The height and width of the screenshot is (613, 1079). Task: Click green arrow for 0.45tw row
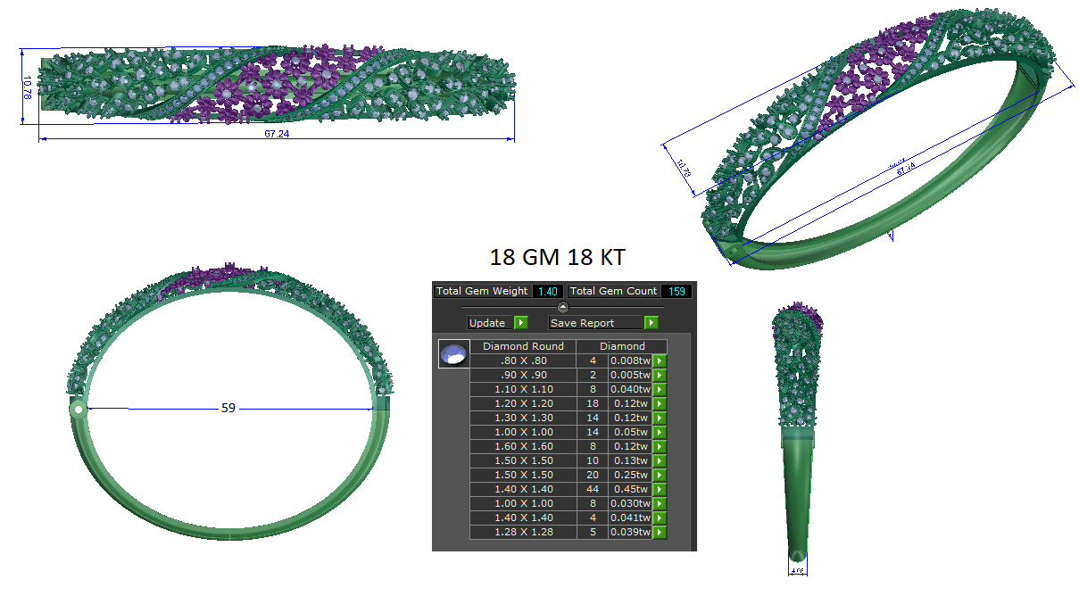click(660, 489)
